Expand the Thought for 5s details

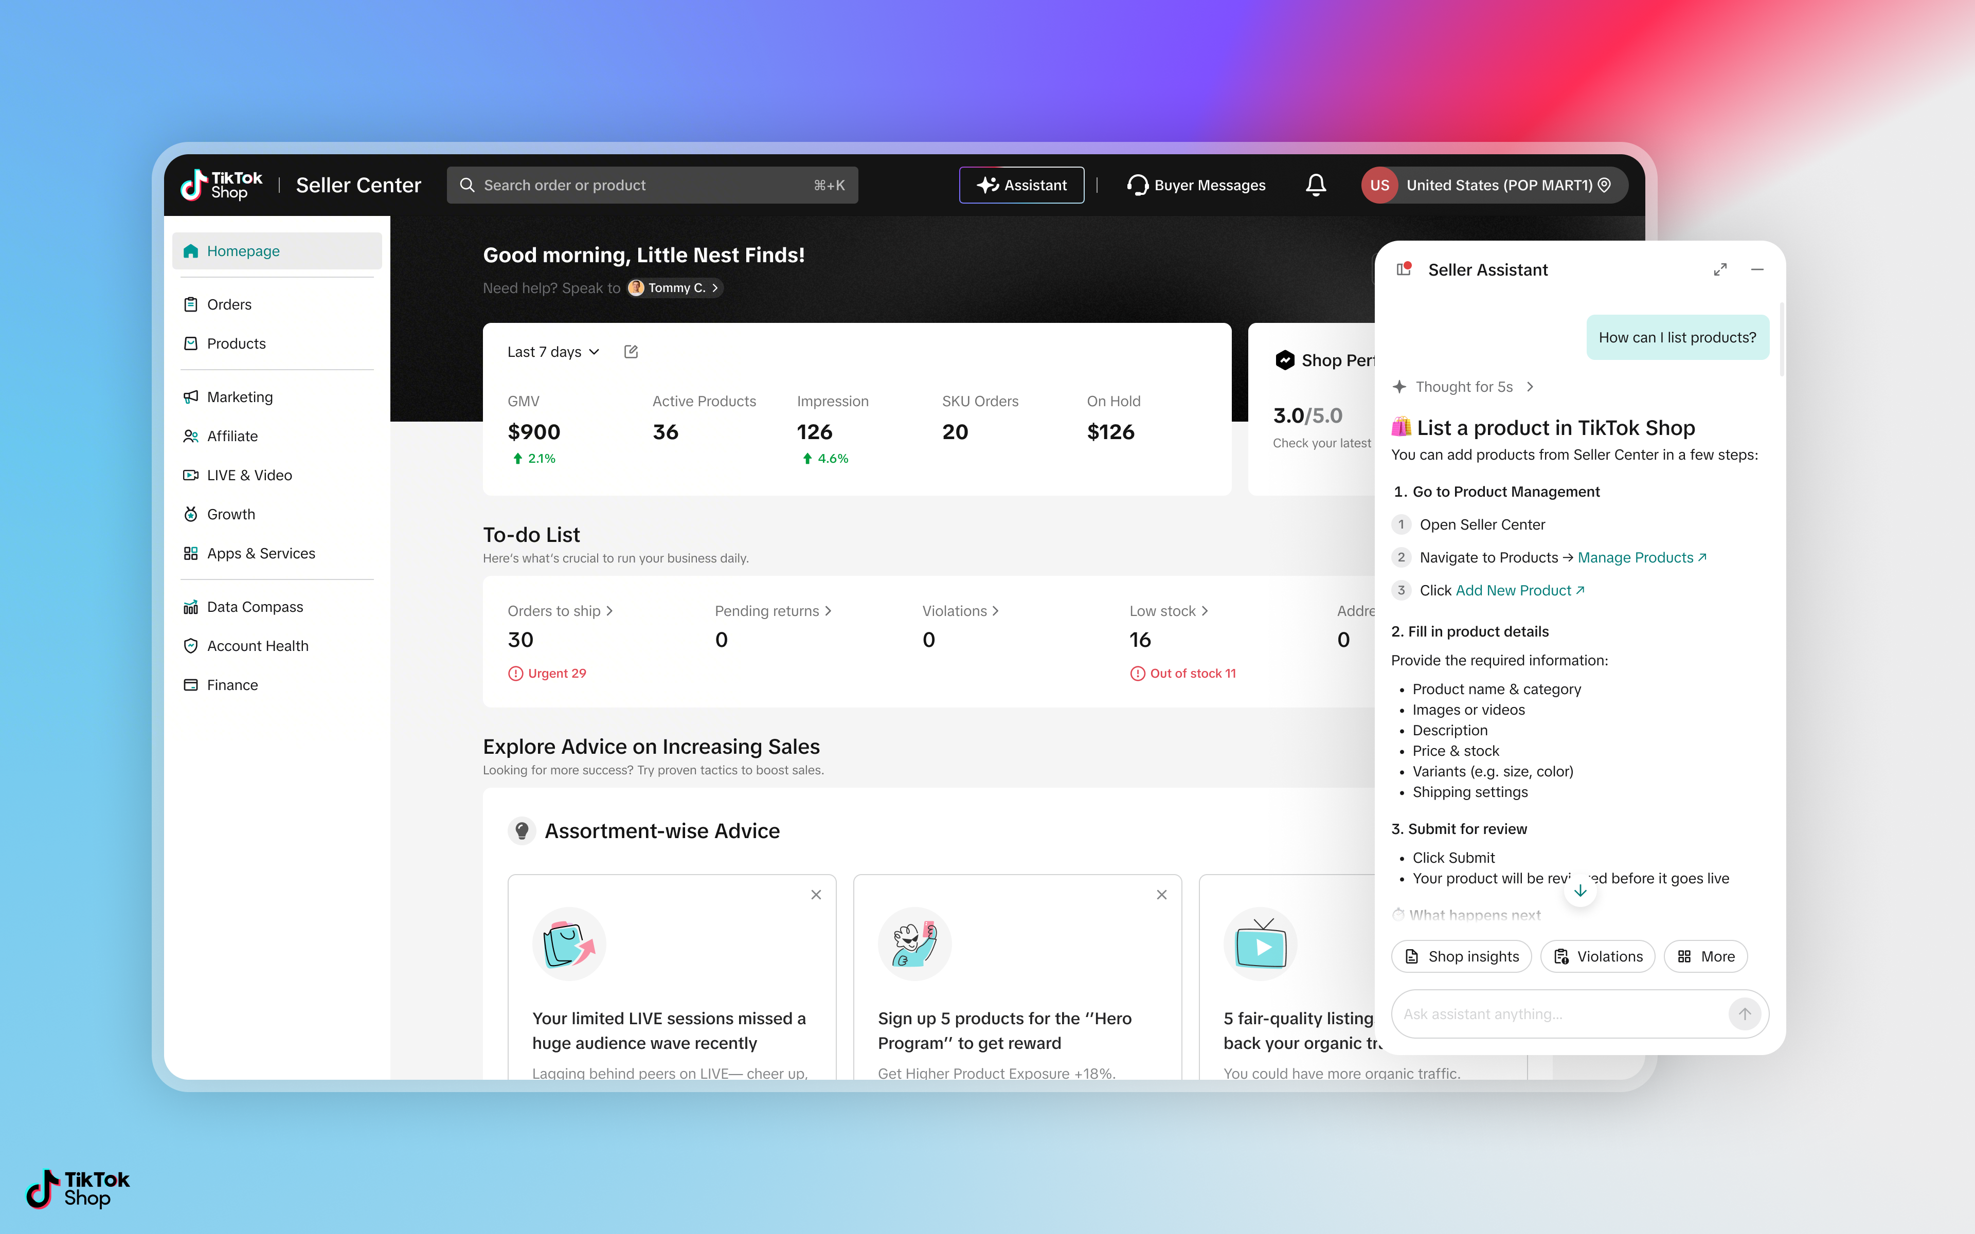pos(1530,387)
